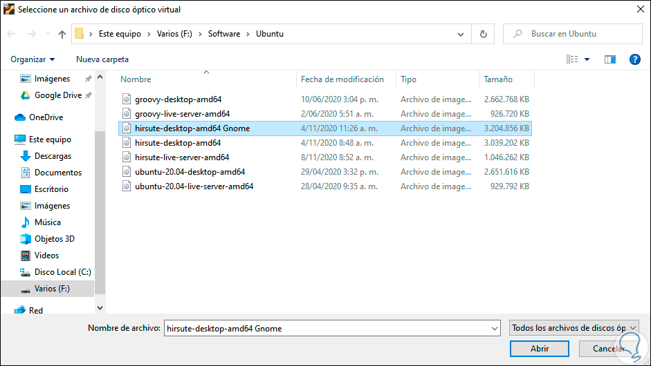The width and height of the screenshot is (651, 366).
Task: Click Varios (F:) in address breadcrumb
Action: [x=174, y=34]
